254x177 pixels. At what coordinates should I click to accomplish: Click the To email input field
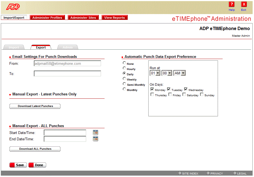67,74
